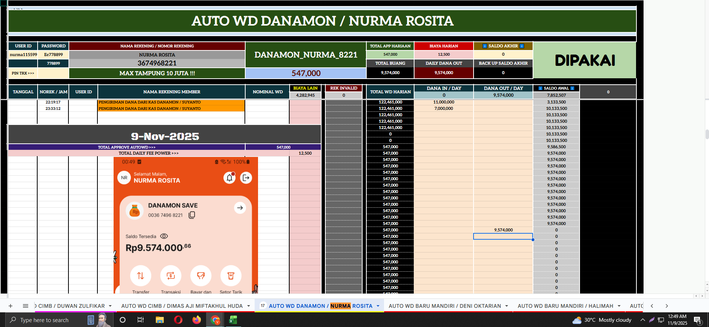Open Firefox from the taskbar
The width and height of the screenshot is (709, 327).
coord(196,320)
